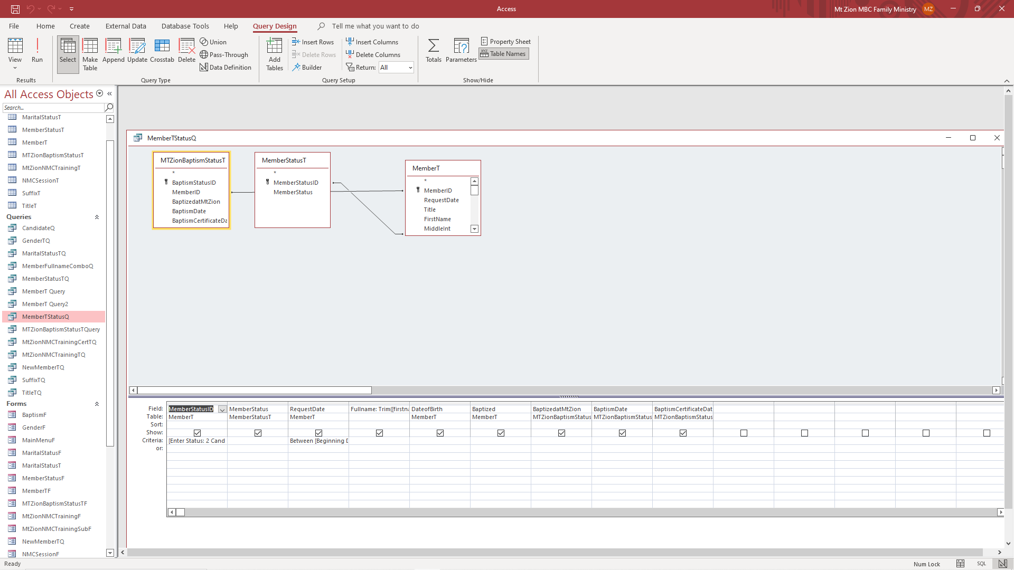Screen dimensions: 1014x570
Task: Uncheck Show box for RequestDate column
Action: coord(318,433)
